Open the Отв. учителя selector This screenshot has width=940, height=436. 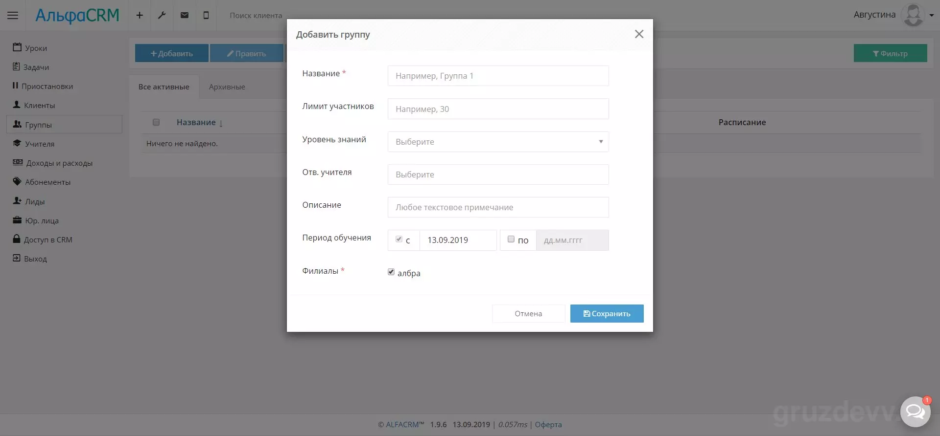tap(498, 174)
